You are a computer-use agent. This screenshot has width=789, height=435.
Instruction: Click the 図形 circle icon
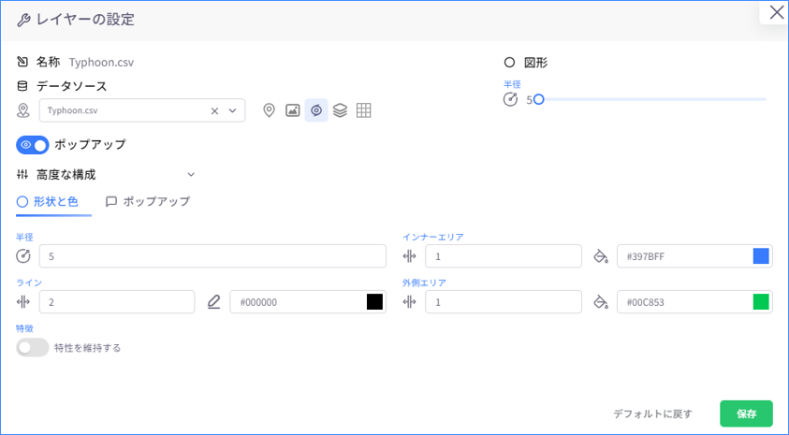(x=509, y=63)
